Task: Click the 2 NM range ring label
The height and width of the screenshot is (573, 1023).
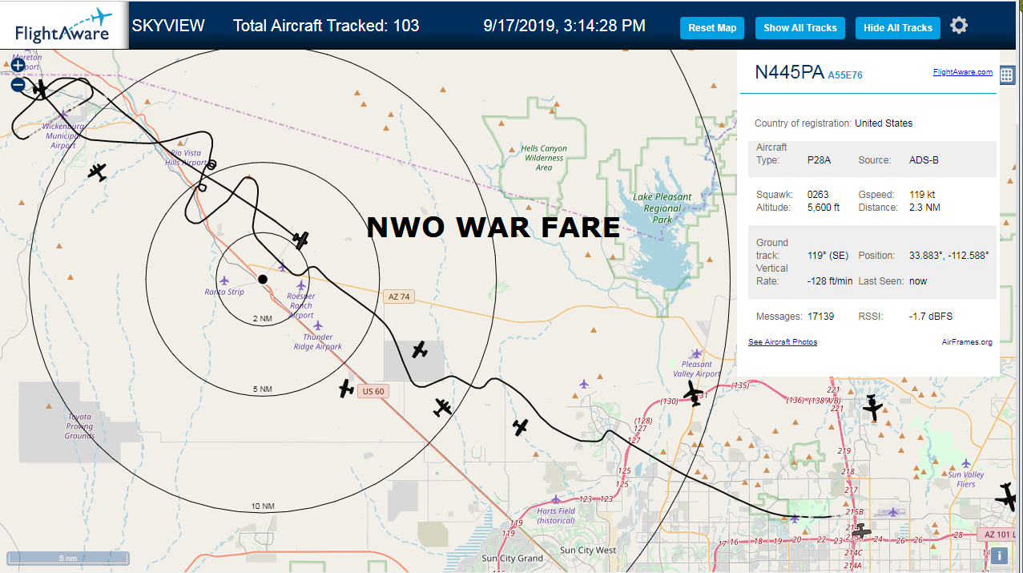Action: (x=263, y=319)
